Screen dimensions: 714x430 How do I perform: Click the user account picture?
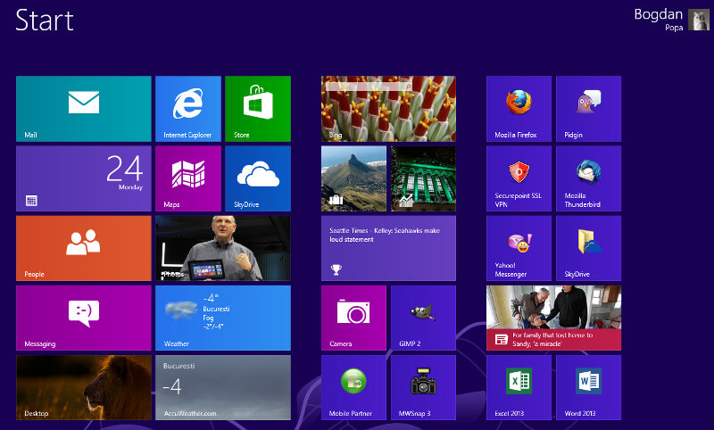(x=699, y=20)
